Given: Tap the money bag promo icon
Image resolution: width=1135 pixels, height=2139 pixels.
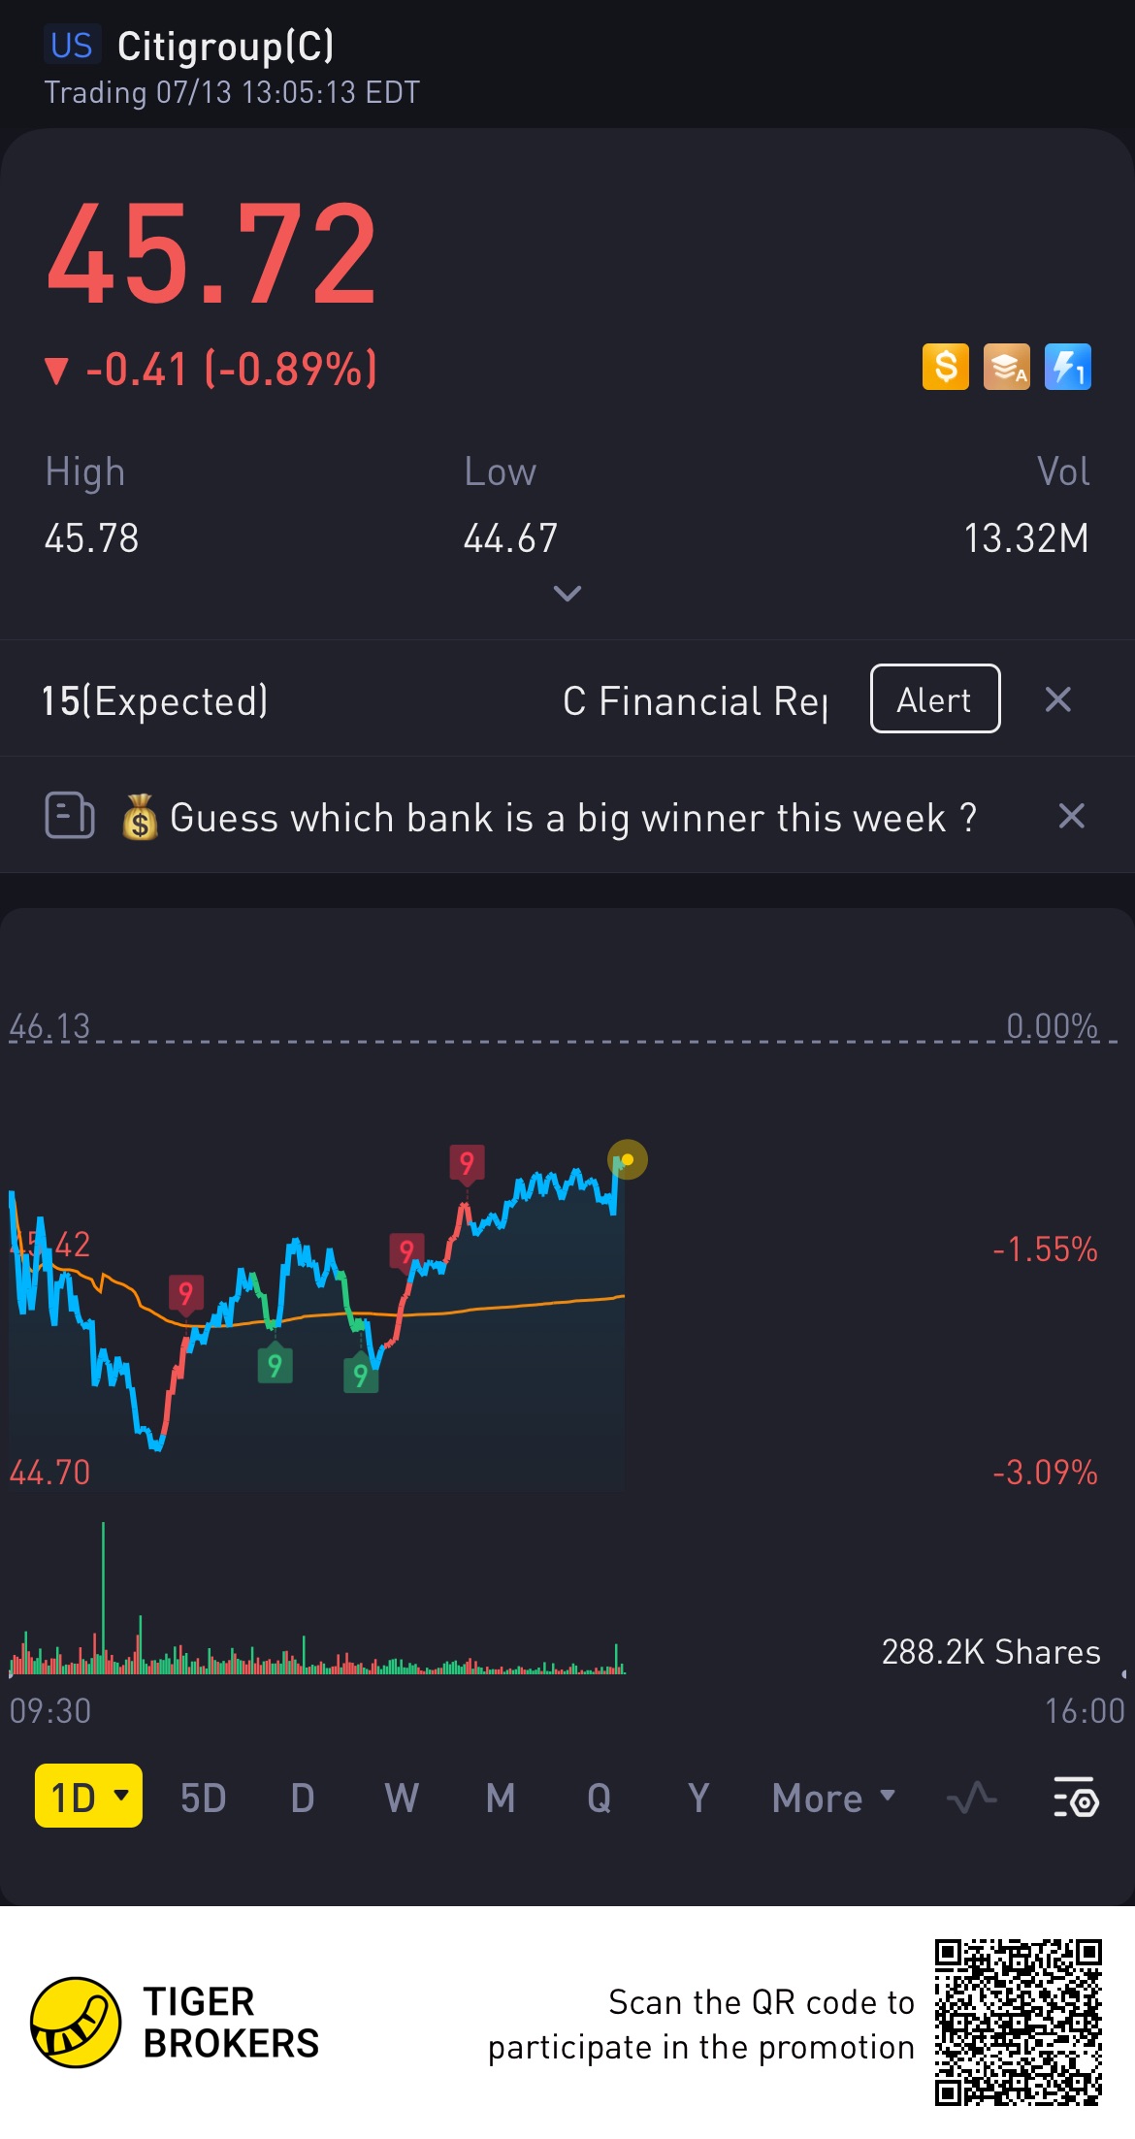Looking at the screenshot, I should coord(140,818).
